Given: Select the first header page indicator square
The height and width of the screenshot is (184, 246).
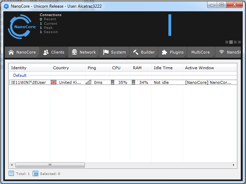Looking at the screenshot, I should click(x=227, y=42).
